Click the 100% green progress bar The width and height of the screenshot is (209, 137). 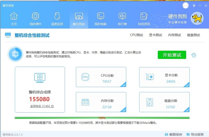102,118
